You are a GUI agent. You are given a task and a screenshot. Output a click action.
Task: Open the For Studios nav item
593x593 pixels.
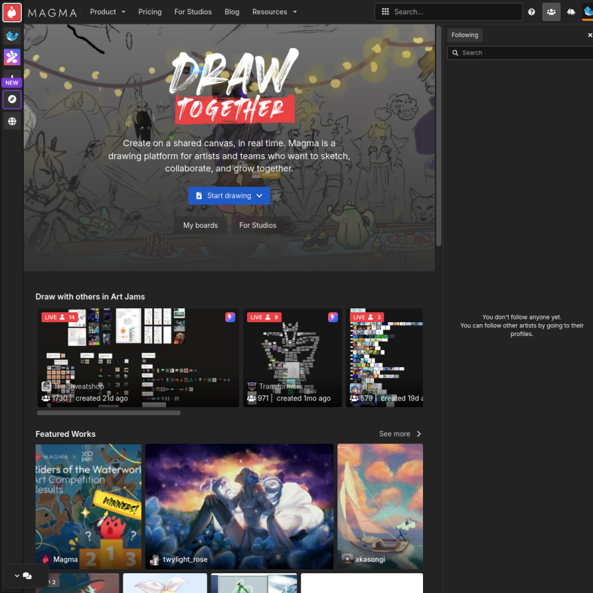click(193, 12)
